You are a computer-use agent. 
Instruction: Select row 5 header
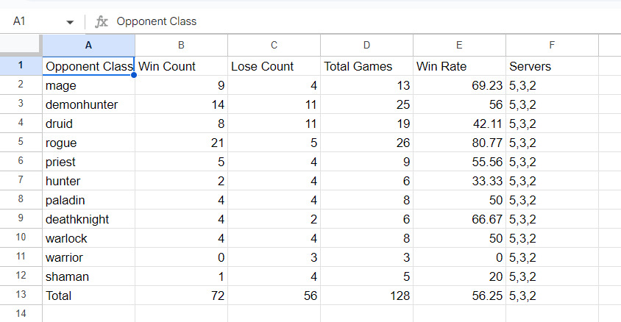point(21,143)
